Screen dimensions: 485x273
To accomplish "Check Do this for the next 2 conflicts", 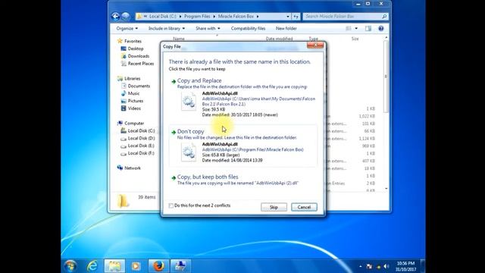I will [171, 206].
